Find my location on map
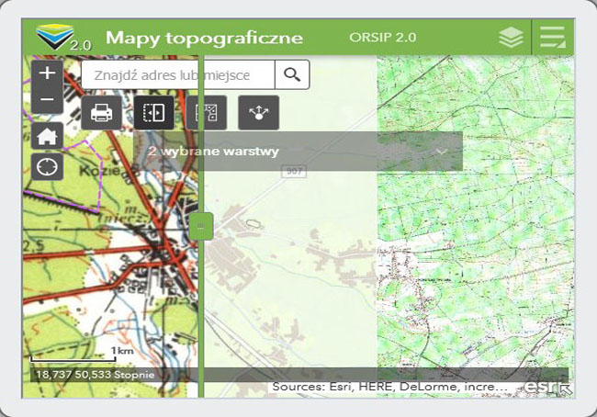The image size is (597, 417). pyautogui.click(x=47, y=167)
